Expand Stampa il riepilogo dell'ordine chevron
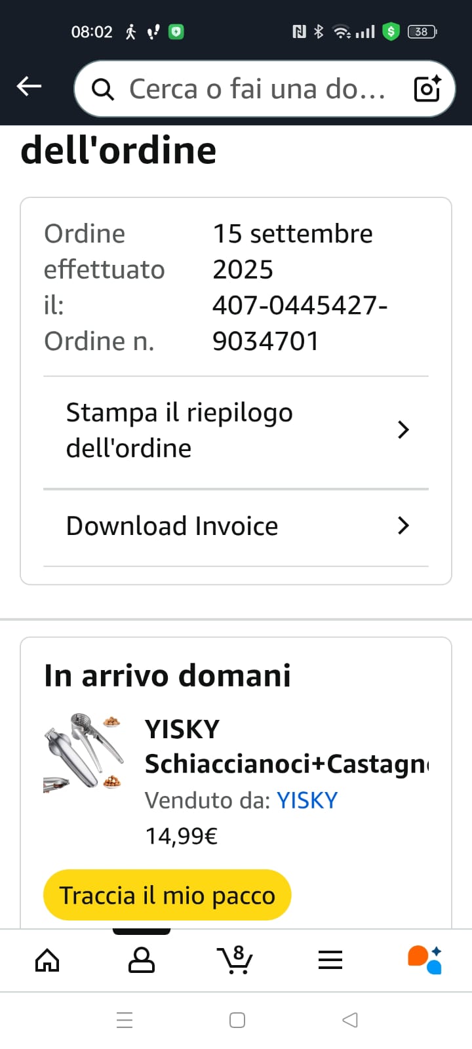This screenshot has height=1049, width=472. click(x=404, y=430)
